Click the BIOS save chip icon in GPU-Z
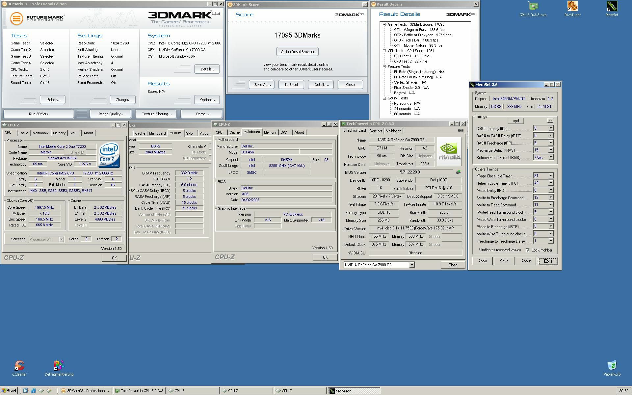The width and height of the screenshot is (632, 395). tap(458, 172)
